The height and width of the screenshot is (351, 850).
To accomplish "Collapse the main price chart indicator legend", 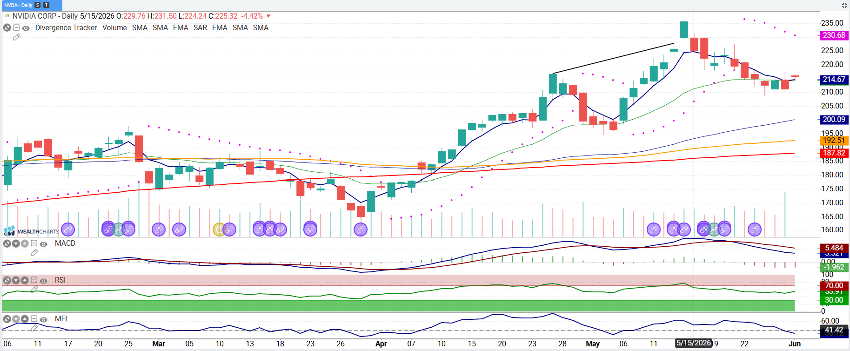I will click(x=16, y=28).
